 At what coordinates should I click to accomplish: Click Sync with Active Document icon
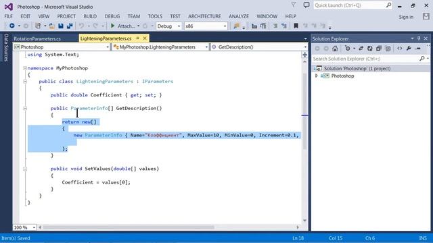click(x=361, y=49)
